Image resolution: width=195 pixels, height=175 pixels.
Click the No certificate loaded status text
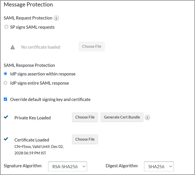pos(41,47)
